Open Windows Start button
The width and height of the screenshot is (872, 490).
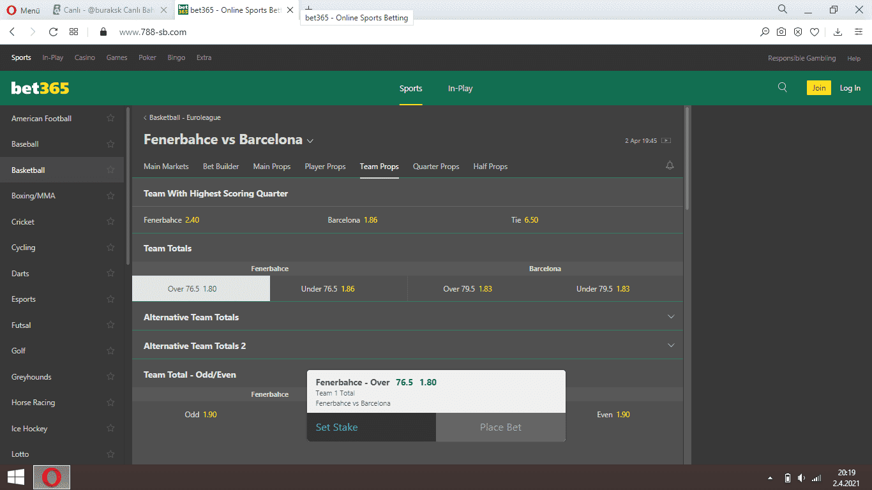pyautogui.click(x=16, y=477)
